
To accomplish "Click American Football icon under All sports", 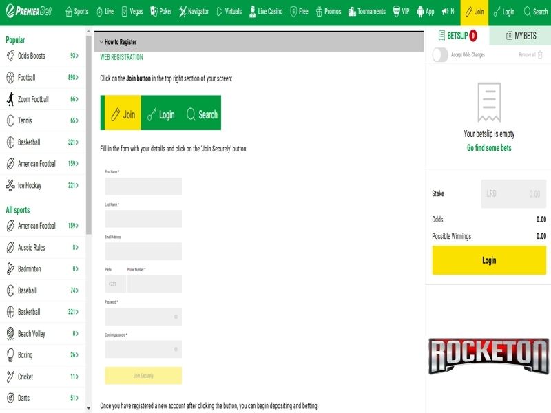I will (10, 226).
